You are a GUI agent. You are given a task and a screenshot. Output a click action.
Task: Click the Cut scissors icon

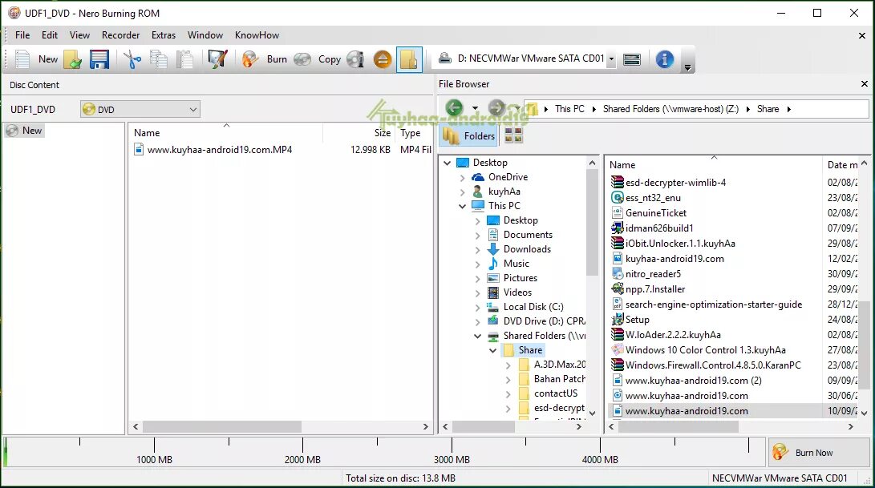[x=132, y=59]
